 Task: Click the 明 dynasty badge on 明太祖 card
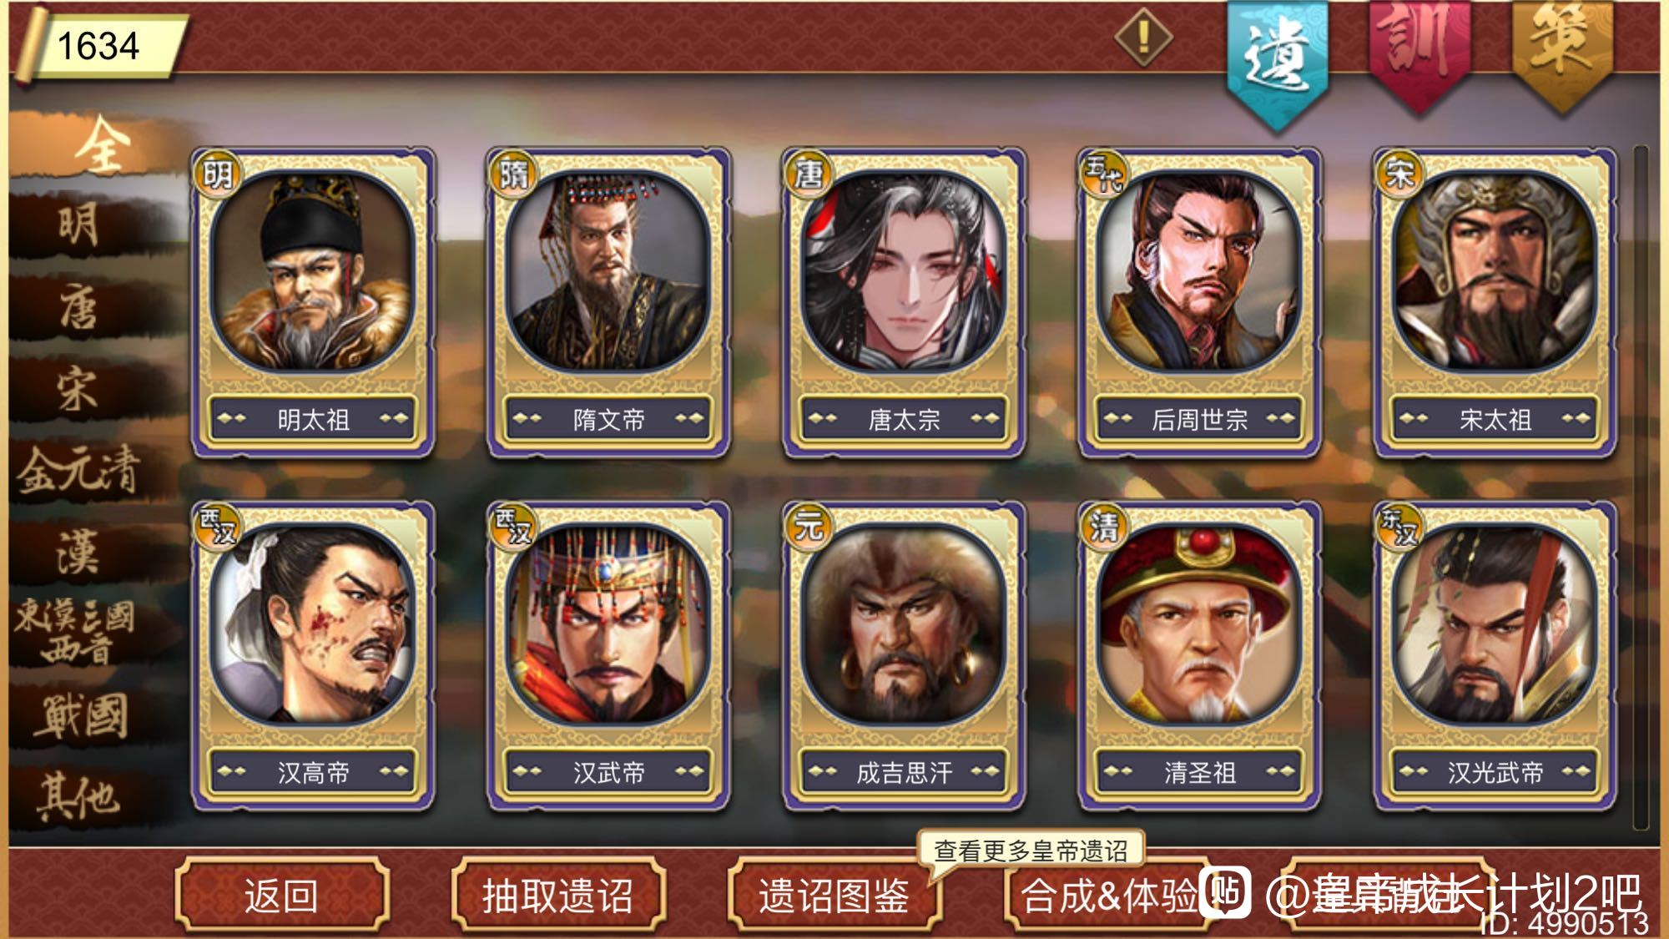218,174
